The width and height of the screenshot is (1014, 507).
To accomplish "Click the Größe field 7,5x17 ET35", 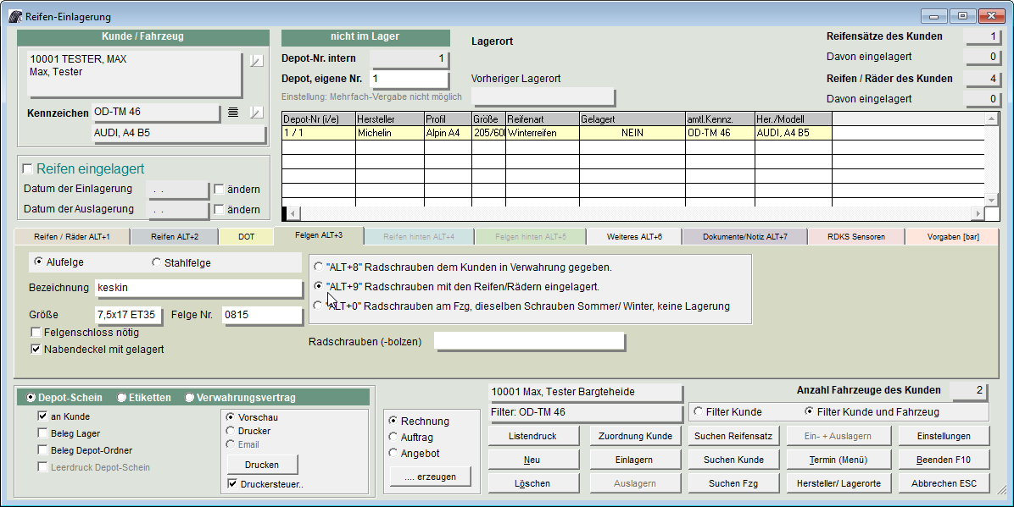I will (128, 315).
